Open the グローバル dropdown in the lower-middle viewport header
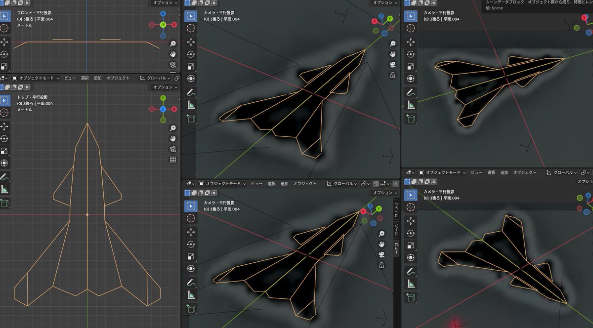The image size is (593, 328). click(342, 183)
